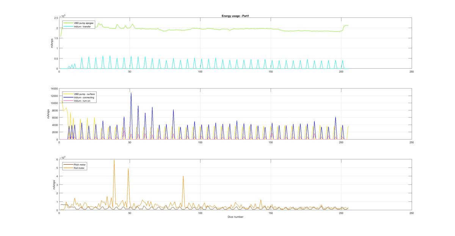Select "Pitch motor" legend entry
The height and width of the screenshot is (236, 455).
pyautogui.click(x=75, y=164)
